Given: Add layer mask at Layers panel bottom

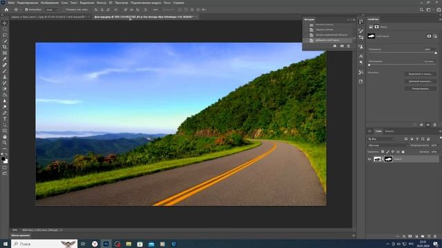Looking at the screenshot, I should click(x=410, y=236).
